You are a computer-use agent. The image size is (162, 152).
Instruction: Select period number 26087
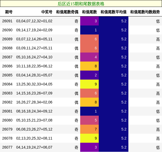pyautogui.click(x=7, y=57)
